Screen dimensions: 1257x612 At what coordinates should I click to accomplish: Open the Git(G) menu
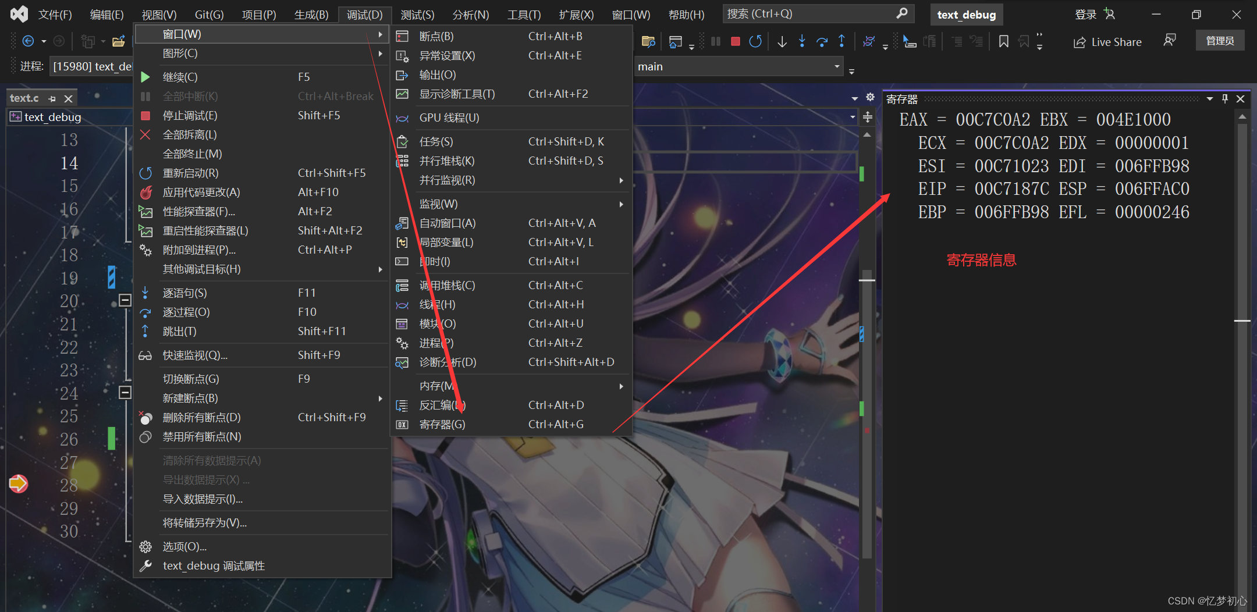pos(209,15)
